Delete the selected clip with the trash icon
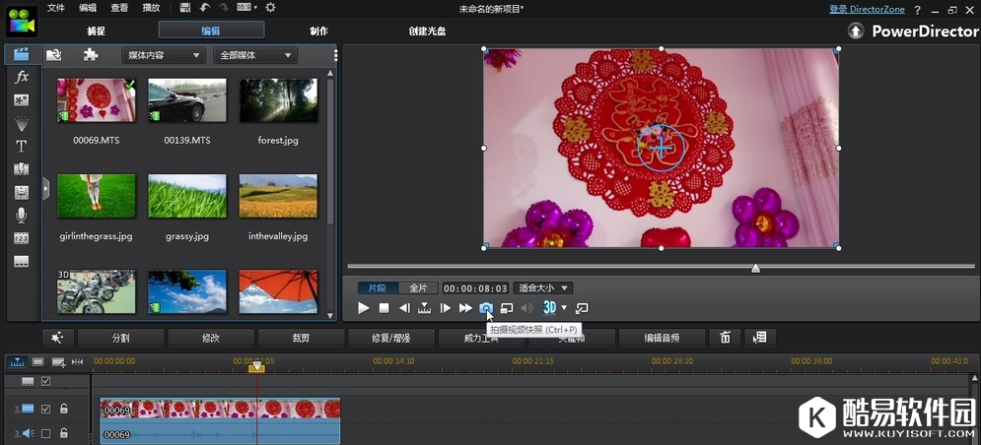The image size is (981, 445). [x=725, y=338]
